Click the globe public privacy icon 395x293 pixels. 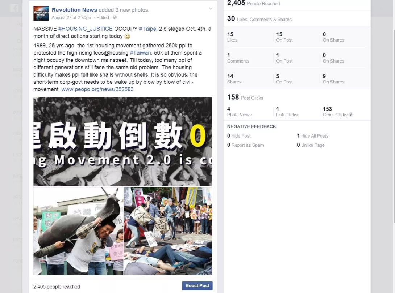point(115,17)
